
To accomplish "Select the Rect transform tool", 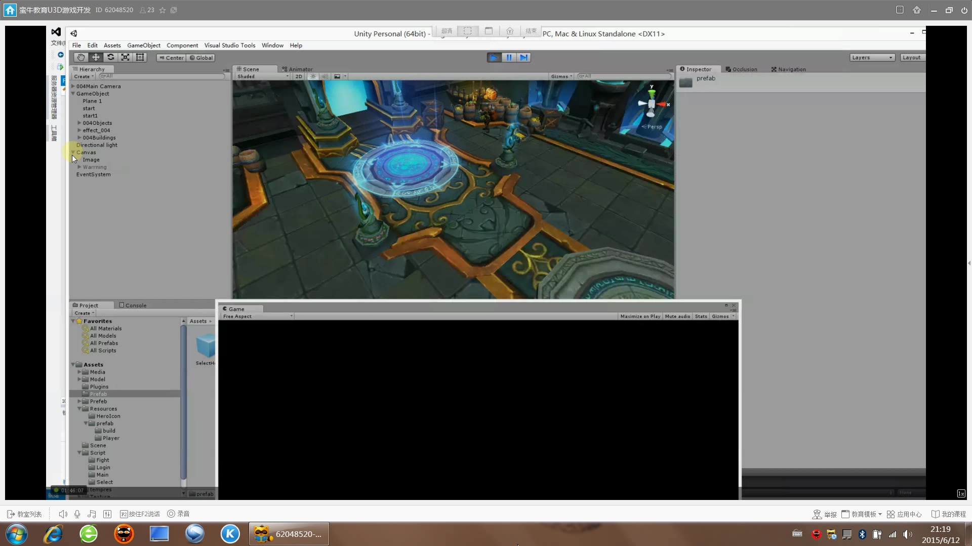I will [140, 58].
